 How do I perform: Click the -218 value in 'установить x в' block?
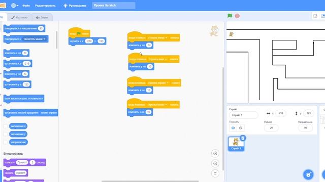(27, 64)
